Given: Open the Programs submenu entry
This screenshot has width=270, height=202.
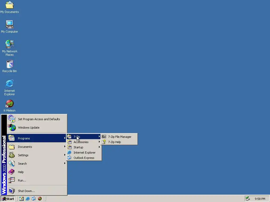Looking at the screenshot, I should point(37,138).
